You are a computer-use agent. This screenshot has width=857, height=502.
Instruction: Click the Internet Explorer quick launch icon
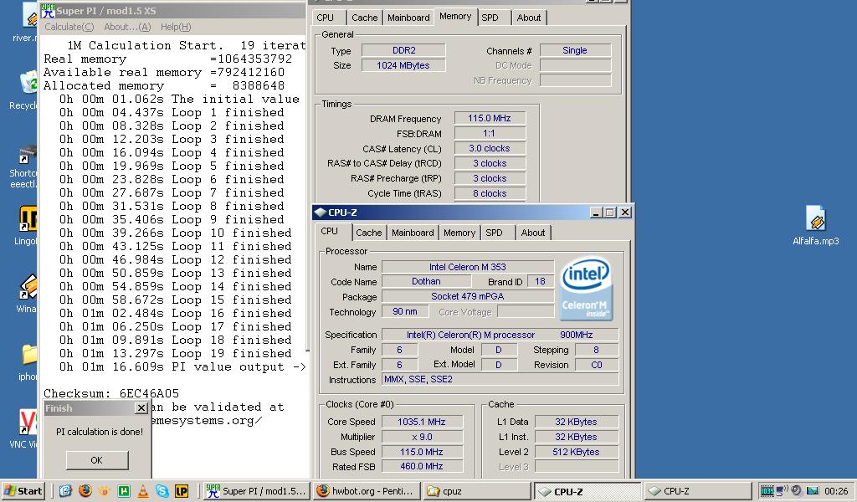[65, 491]
